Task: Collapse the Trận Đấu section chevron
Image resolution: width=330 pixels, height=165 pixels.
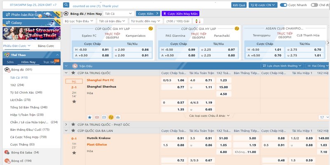Action: click(66, 66)
